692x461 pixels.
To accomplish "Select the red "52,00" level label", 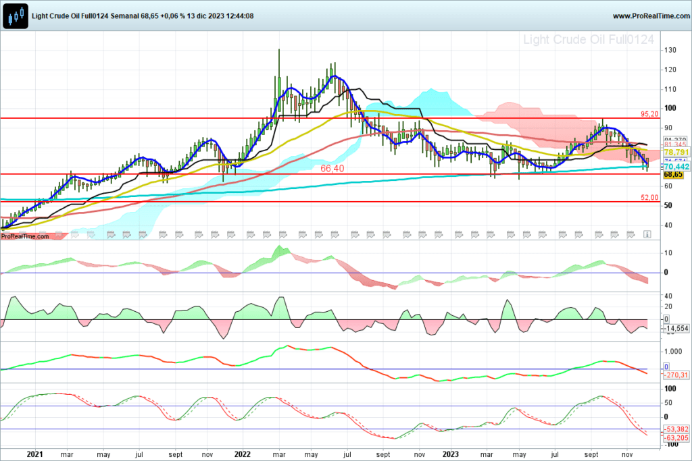I will point(649,198).
